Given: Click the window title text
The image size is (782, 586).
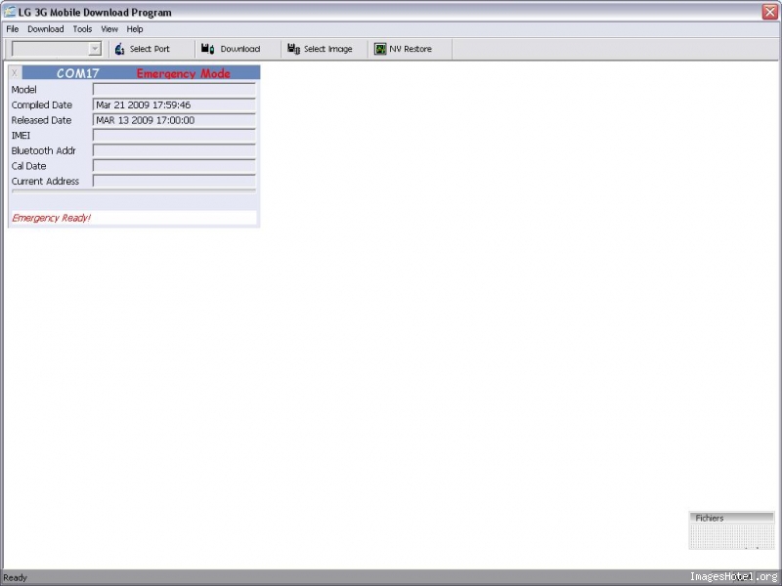Looking at the screenshot, I should tap(95, 13).
